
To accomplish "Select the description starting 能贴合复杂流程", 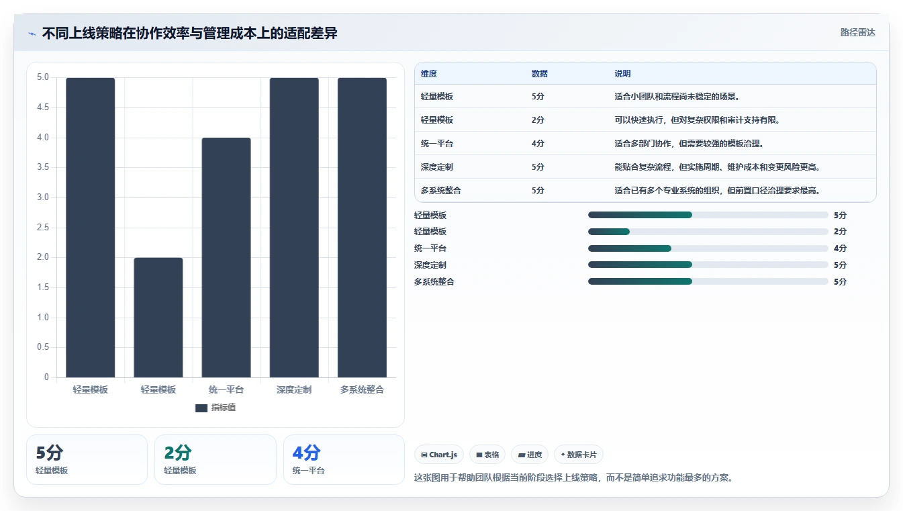I will coord(718,167).
